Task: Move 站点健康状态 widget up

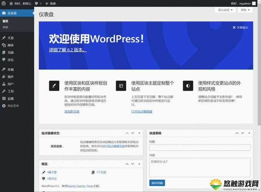Action: [x=127, y=133]
